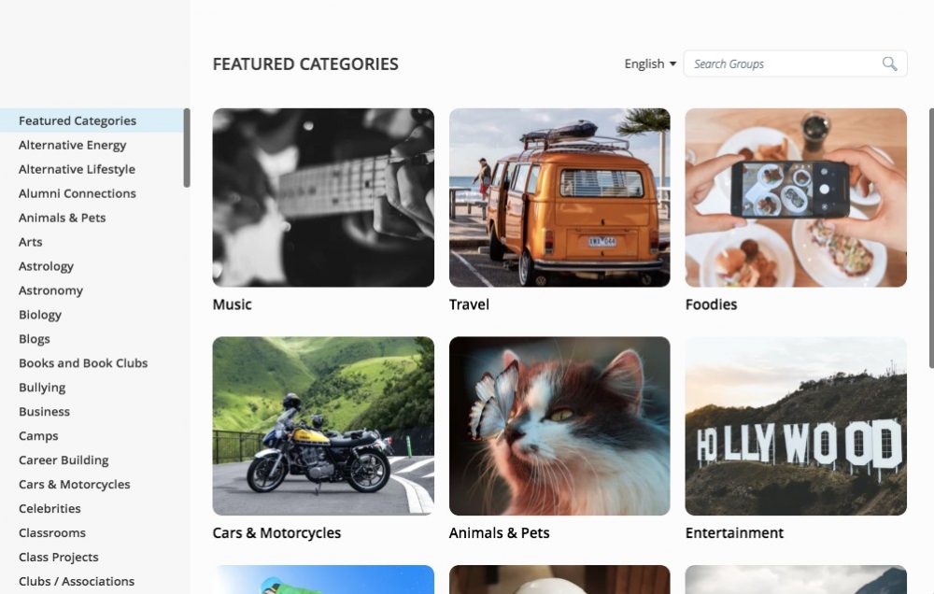
Task: Open the Cars & Motorcycles motorcycle image
Action: point(323,426)
